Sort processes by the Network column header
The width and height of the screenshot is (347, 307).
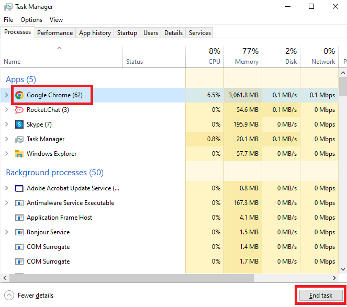pyautogui.click(x=320, y=56)
